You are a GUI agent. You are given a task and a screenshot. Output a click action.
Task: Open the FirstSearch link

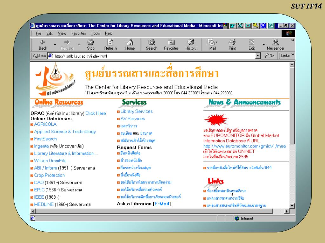pyautogui.click(x=45, y=139)
